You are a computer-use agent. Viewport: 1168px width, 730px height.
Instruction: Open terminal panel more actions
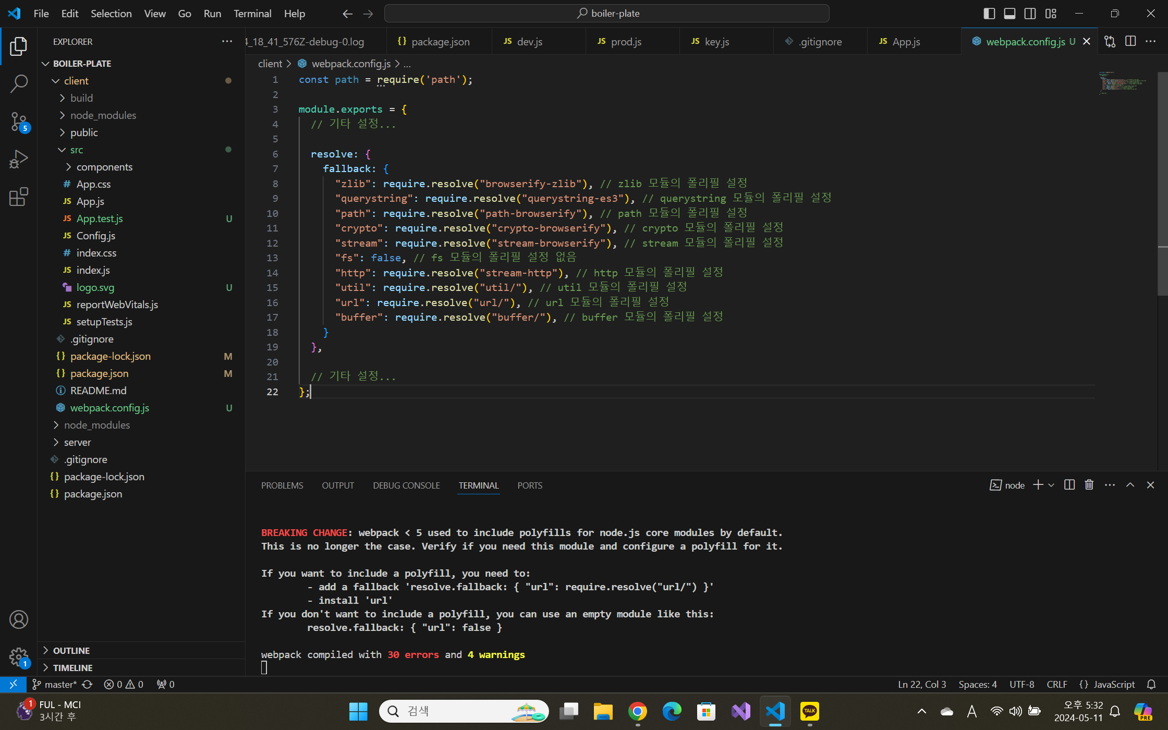click(1110, 485)
